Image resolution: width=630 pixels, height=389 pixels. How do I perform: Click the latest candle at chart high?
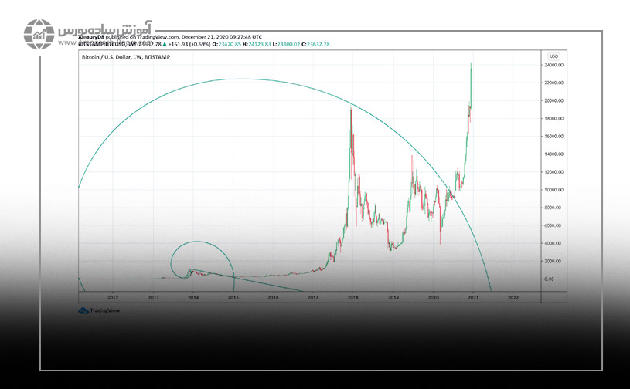point(471,66)
